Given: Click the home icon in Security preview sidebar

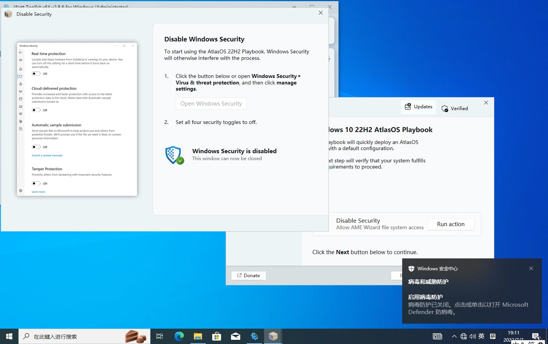Looking at the screenshot, I should 21,69.
